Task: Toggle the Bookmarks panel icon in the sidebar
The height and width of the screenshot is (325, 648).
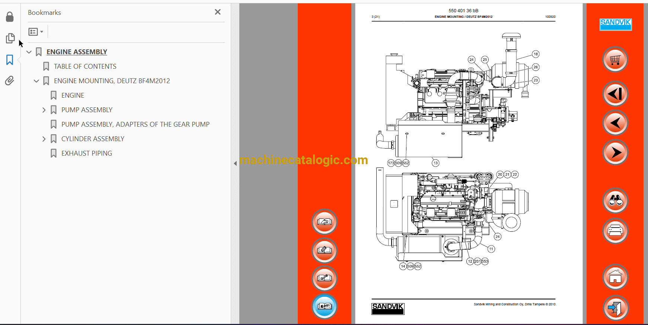Action: [x=10, y=60]
